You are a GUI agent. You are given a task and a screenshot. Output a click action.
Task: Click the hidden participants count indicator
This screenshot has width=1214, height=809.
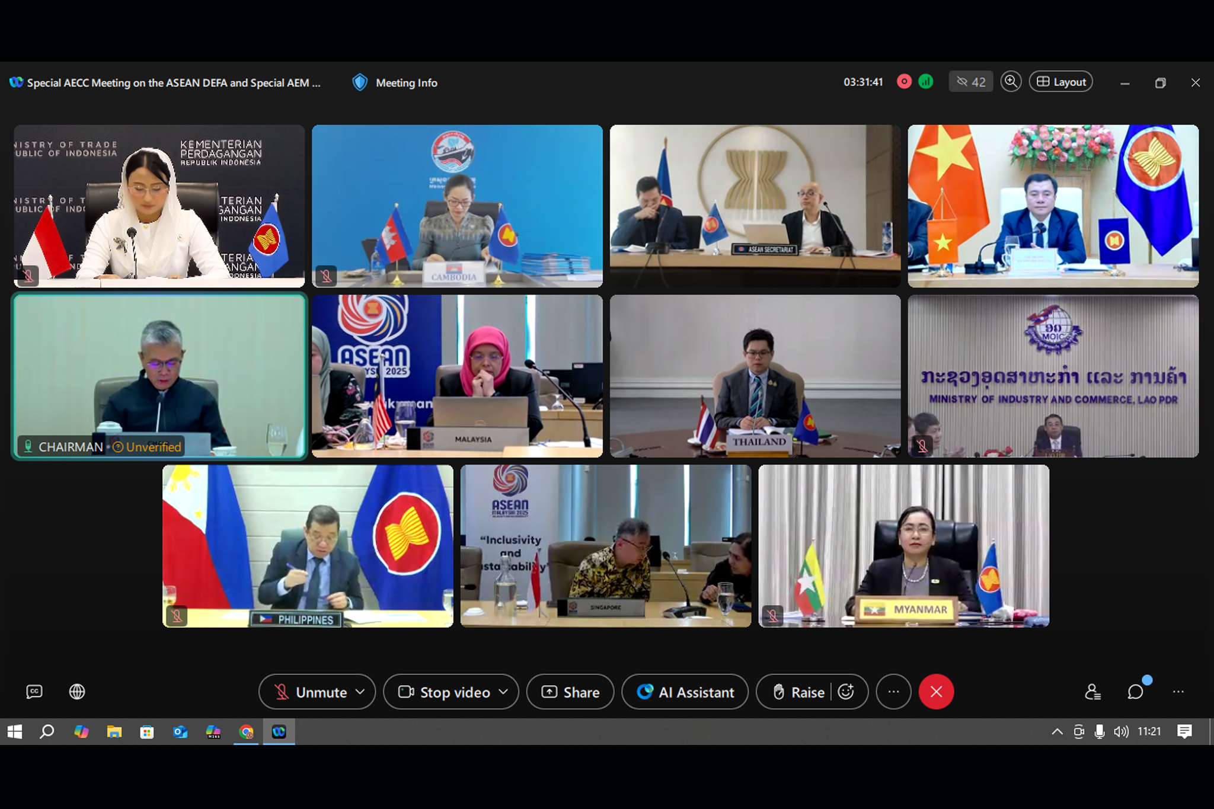(x=970, y=82)
